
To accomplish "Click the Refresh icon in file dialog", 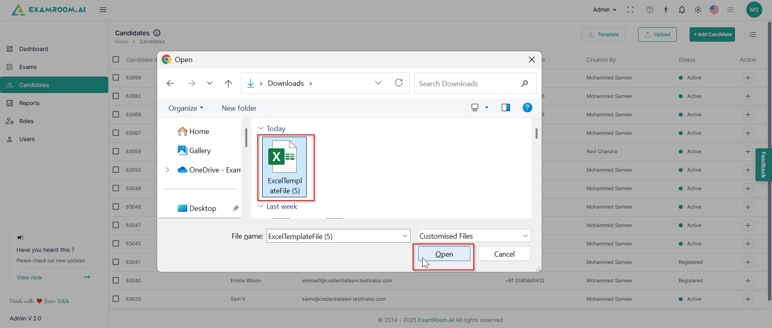I will pos(398,83).
